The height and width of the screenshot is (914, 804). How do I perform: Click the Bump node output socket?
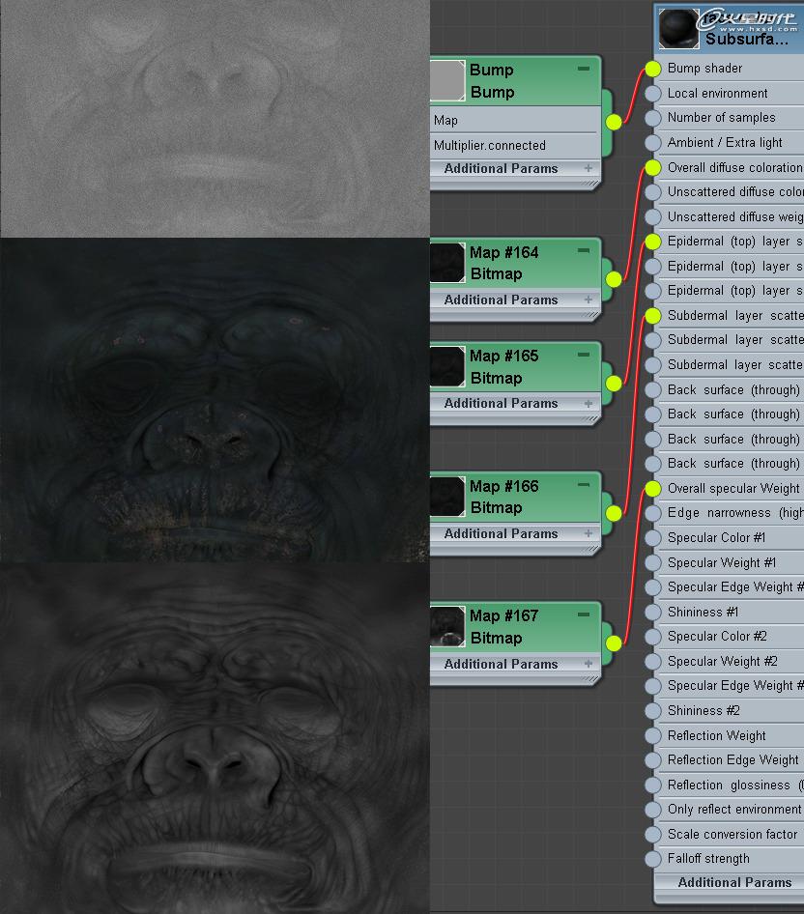(x=614, y=123)
